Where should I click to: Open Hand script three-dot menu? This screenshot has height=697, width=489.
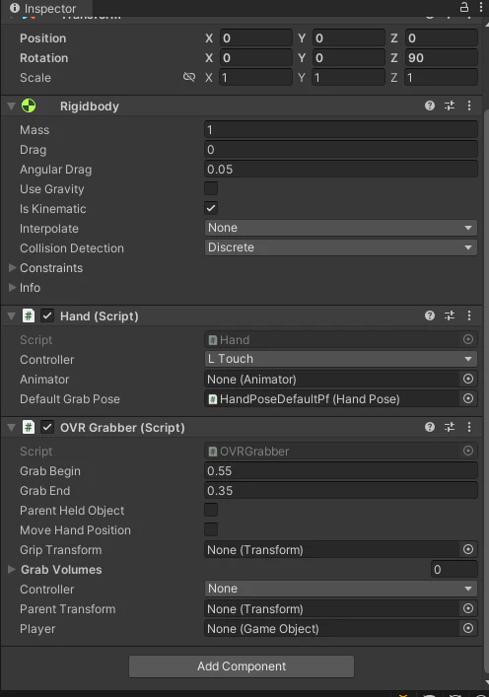point(469,315)
